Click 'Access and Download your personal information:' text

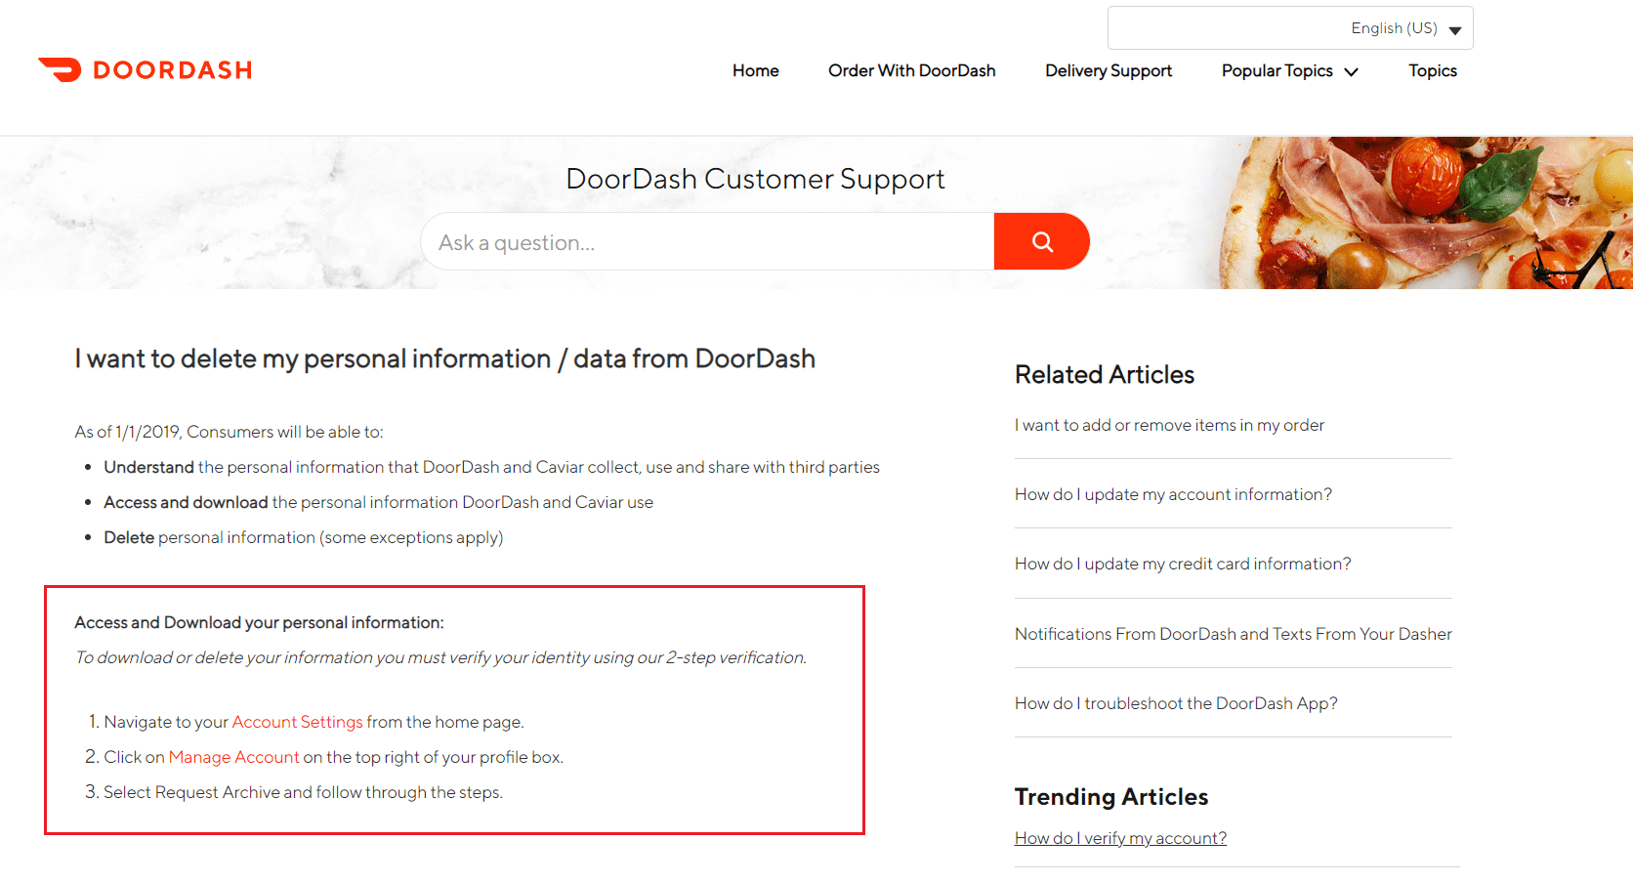tap(259, 622)
